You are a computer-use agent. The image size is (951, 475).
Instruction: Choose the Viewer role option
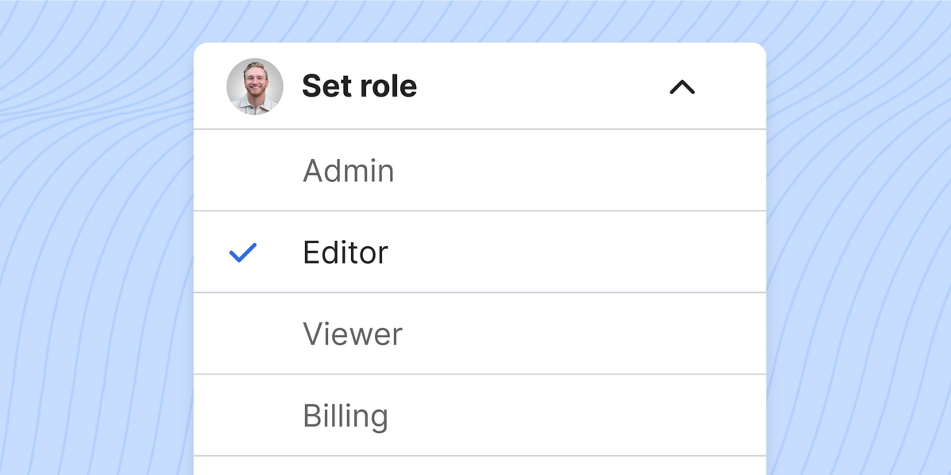pos(480,333)
